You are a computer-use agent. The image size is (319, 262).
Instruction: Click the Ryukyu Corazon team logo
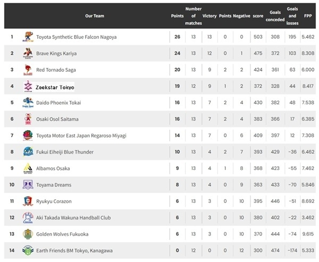click(x=28, y=201)
